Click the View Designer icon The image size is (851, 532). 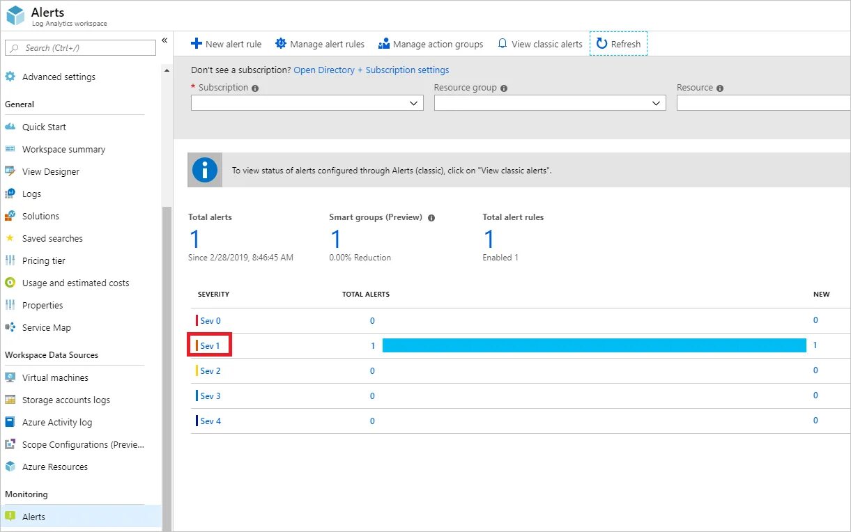point(10,171)
